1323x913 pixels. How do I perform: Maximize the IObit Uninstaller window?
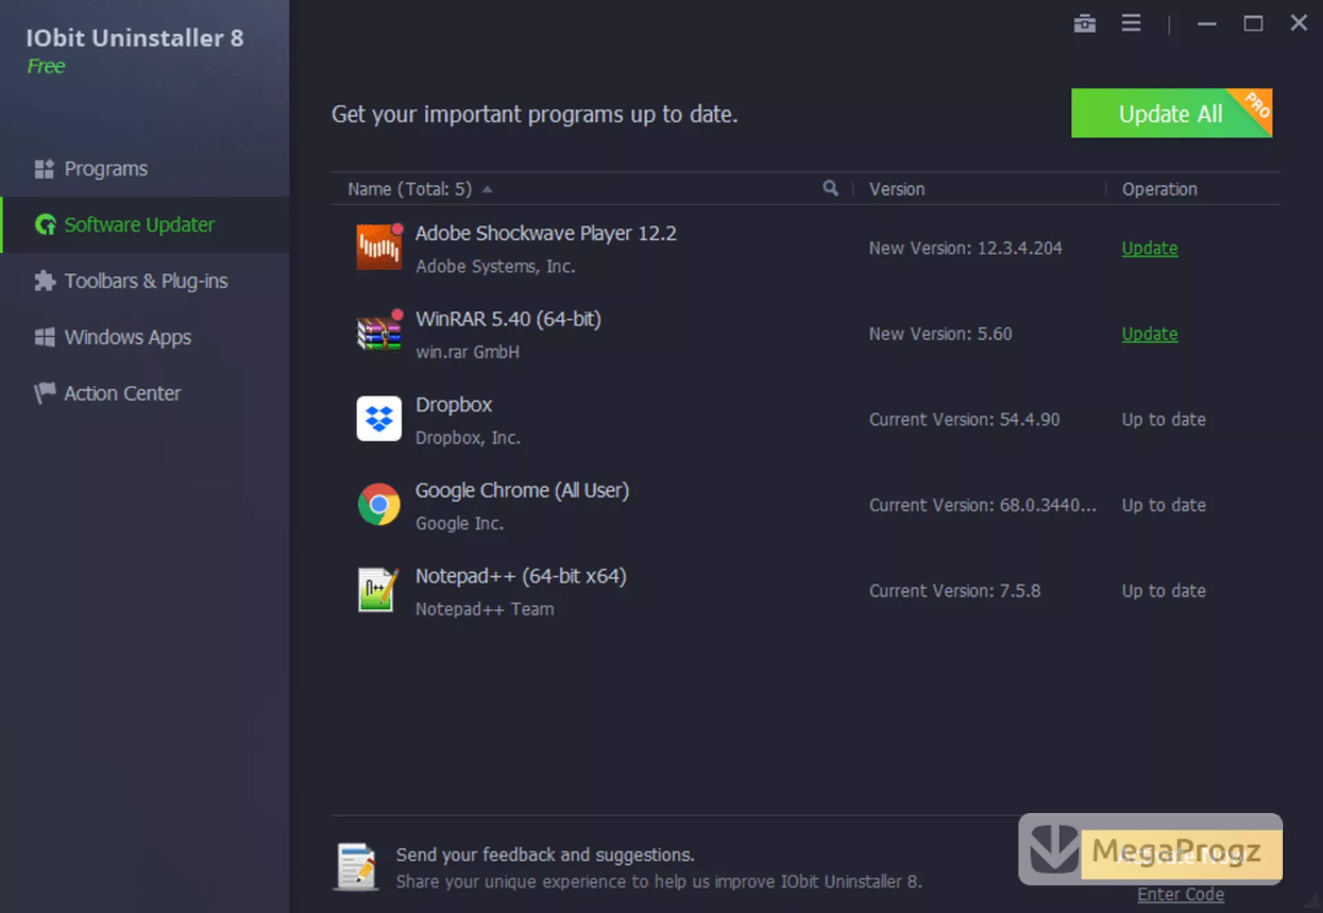[x=1253, y=23]
